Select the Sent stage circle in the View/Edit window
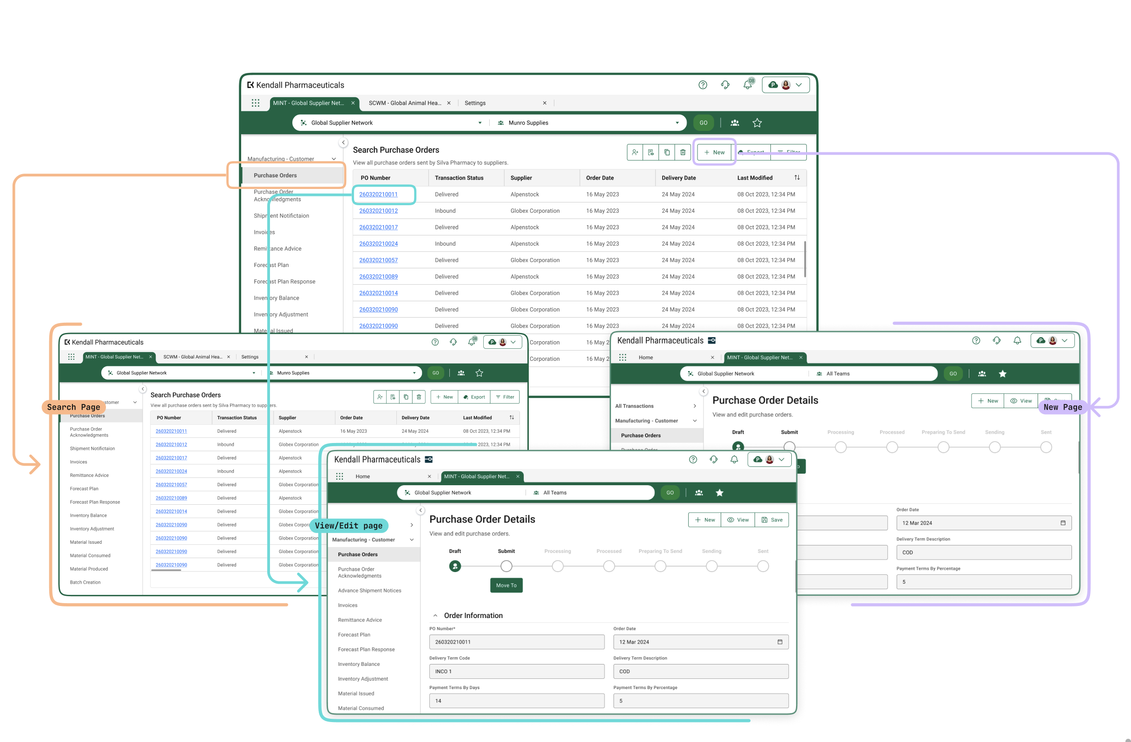 tap(763, 566)
